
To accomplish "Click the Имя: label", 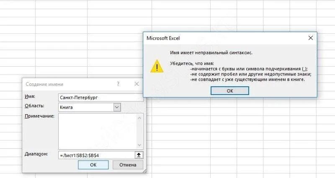I will click(x=30, y=96).
